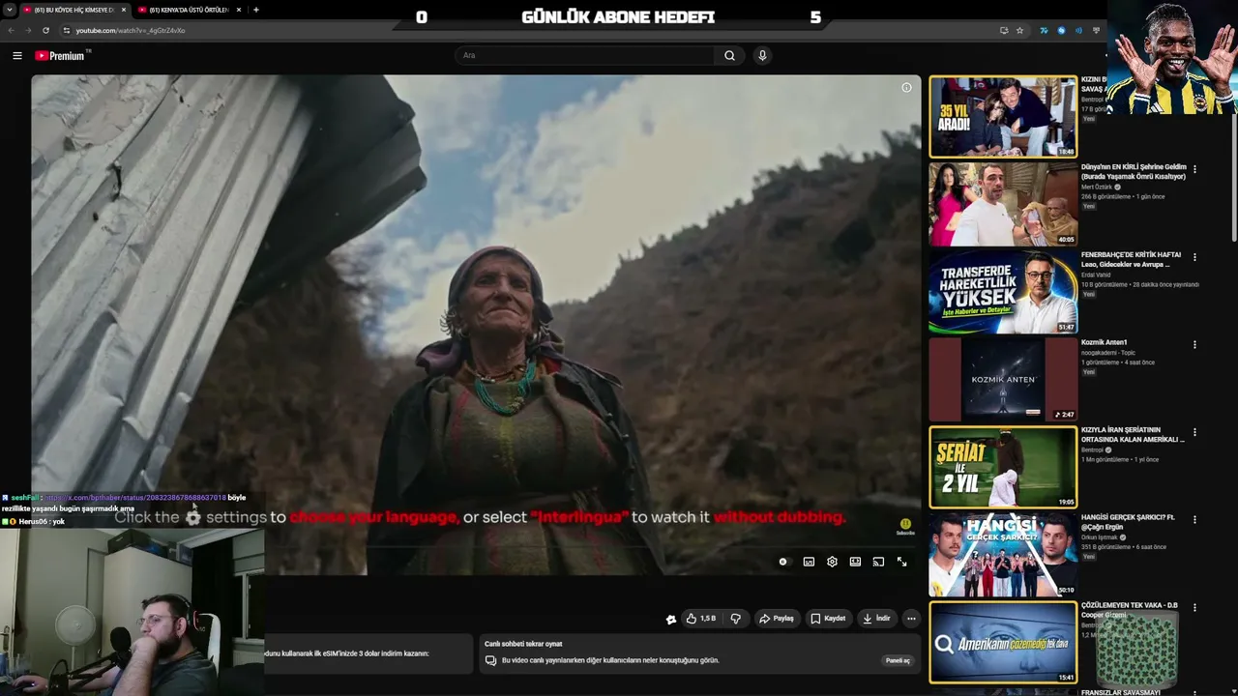Image resolution: width=1238 pixels, height=696 pixels.
Task: Go forward in browser history
Action: click(27, 30)
